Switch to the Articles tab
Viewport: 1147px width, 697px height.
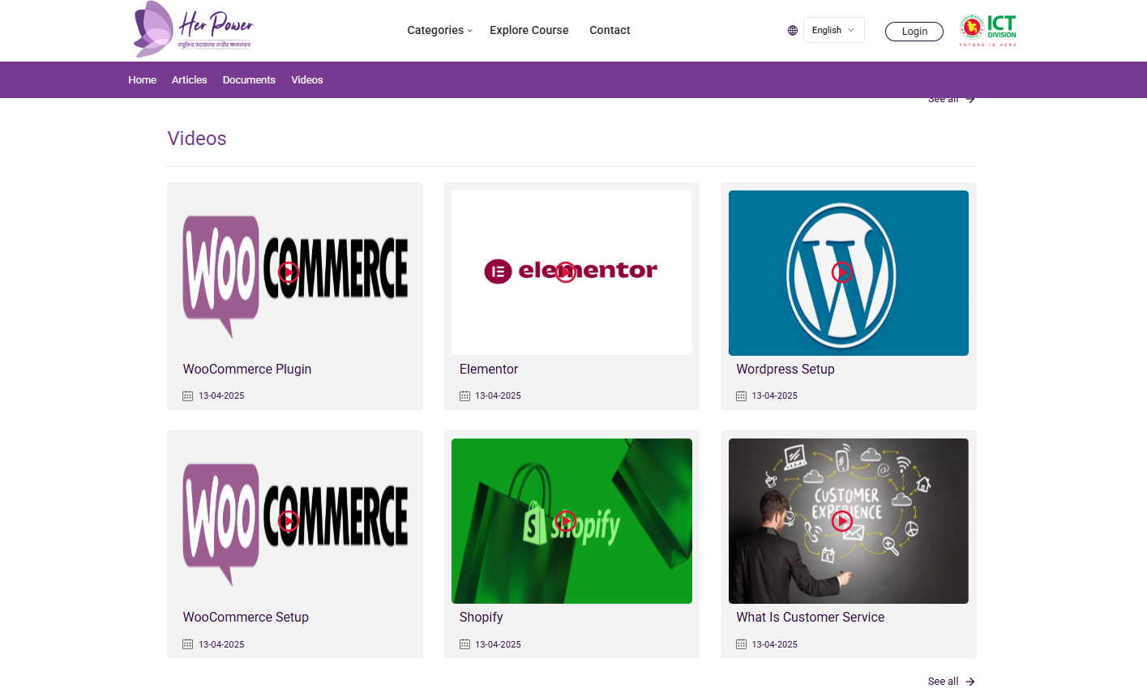tap(189, 80)
